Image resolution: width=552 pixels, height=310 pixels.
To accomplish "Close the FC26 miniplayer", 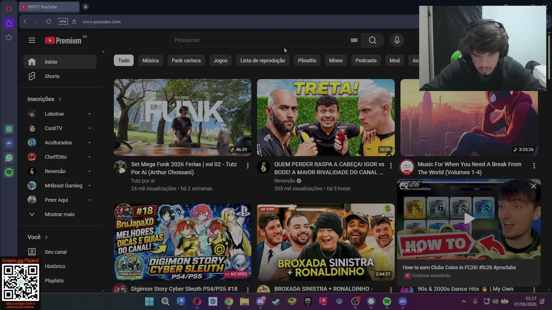I will tap(533, 186).
